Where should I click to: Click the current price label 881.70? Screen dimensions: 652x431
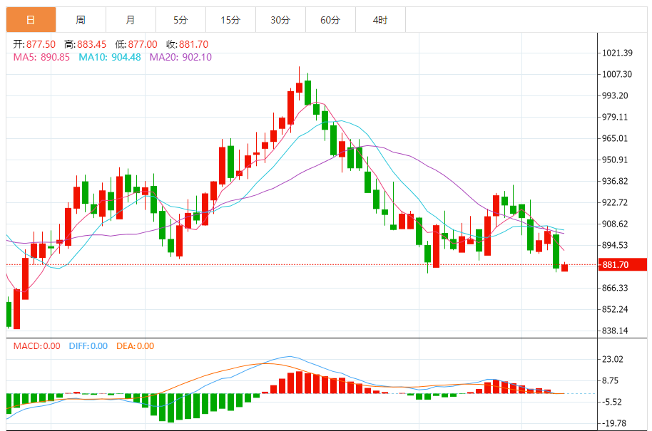click(x=623, y=264)
